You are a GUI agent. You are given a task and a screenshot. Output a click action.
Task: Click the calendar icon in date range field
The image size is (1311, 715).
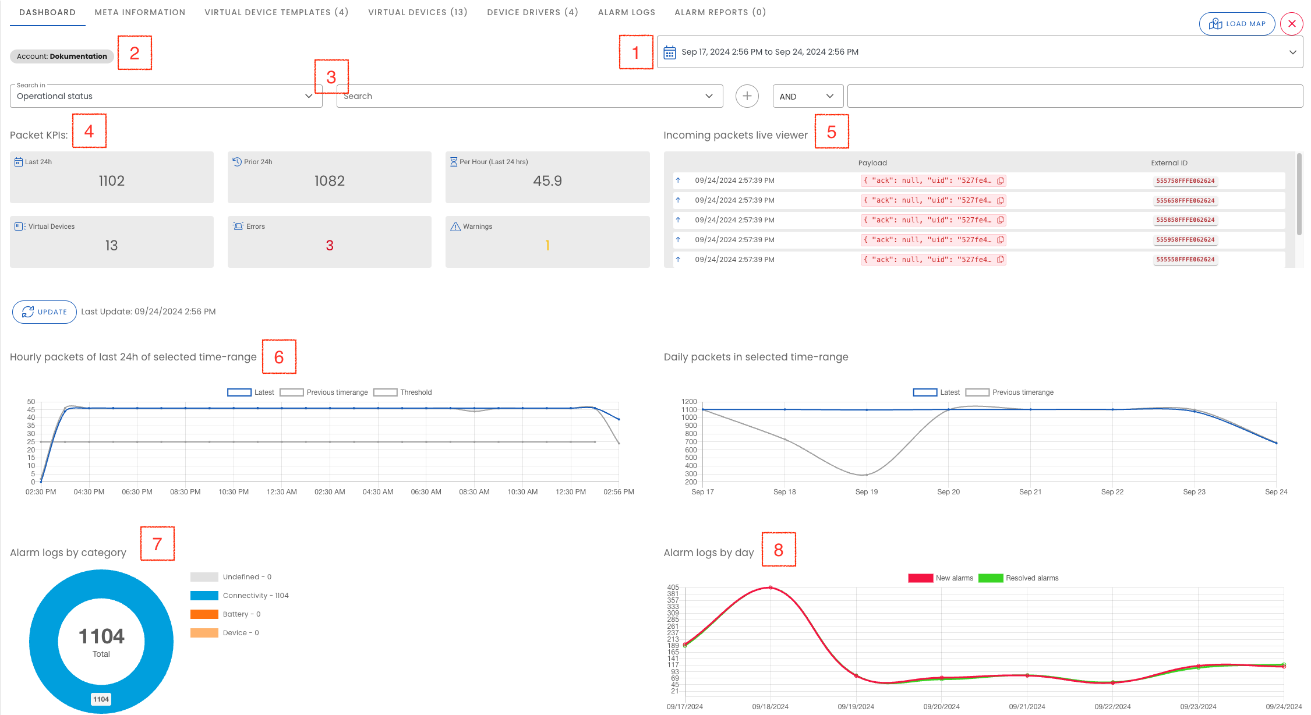coord(670,52)
